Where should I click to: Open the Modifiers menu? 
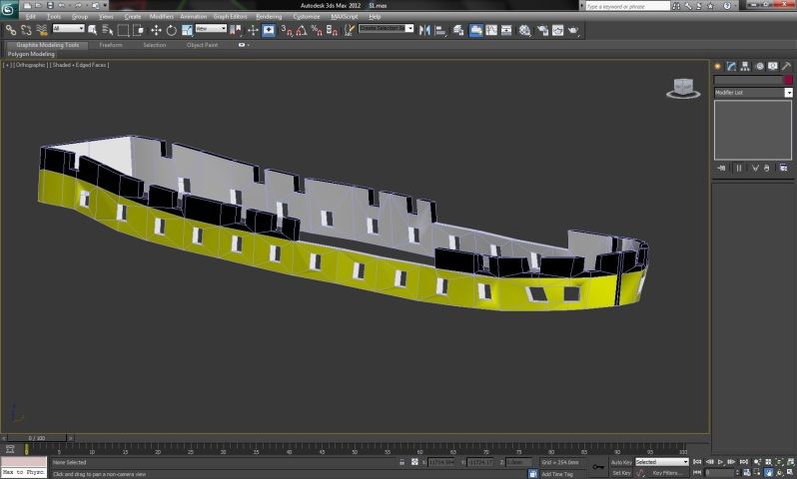162,17
